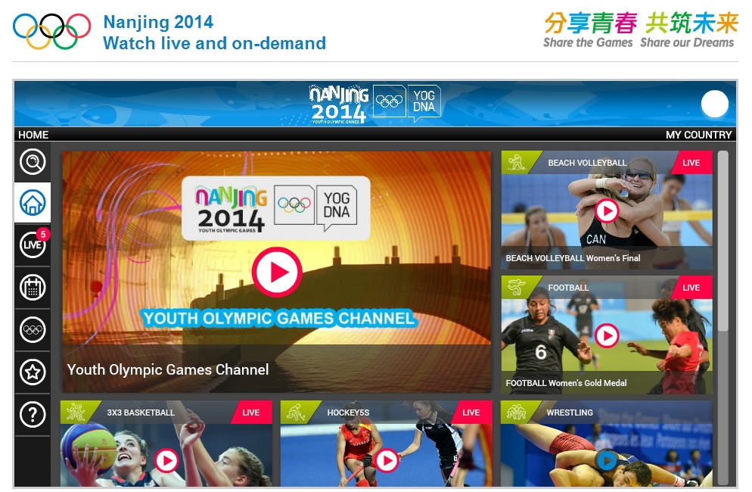Click LIVE badge on Beach Volleyball card
752x492 pixels.
tap(691, 163)
